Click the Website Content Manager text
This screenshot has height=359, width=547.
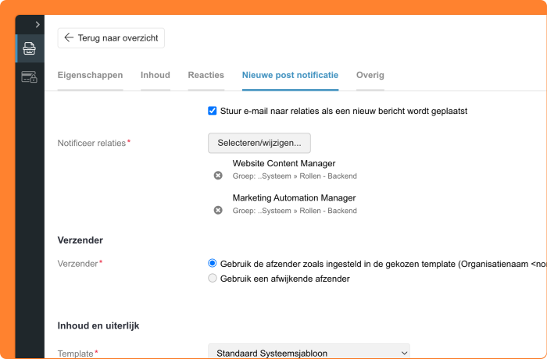pos(284,163)
